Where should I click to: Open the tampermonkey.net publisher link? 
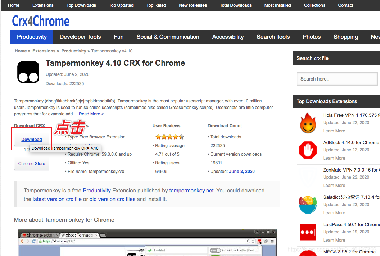coord(191,191)
